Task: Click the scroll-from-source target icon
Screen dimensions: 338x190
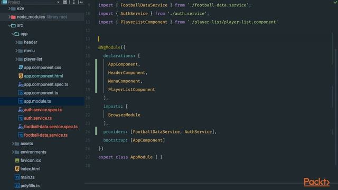Action: [x=65, y=2]
